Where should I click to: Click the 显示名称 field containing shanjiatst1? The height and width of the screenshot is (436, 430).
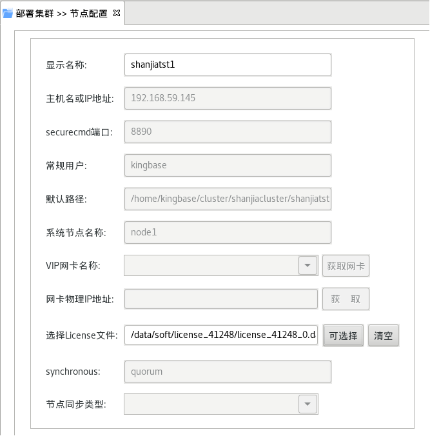click(227, 64)
